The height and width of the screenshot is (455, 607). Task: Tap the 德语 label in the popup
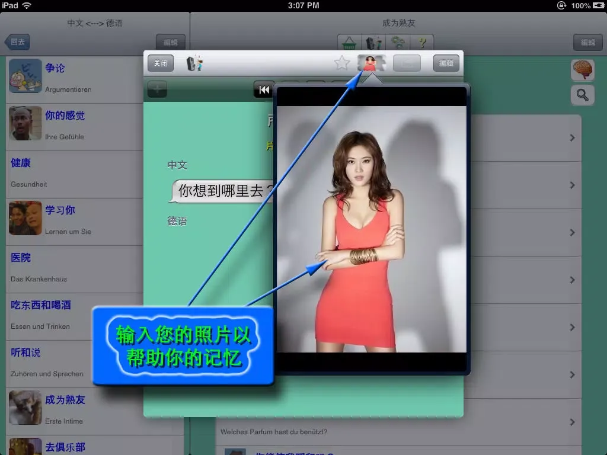pos(177,221)
